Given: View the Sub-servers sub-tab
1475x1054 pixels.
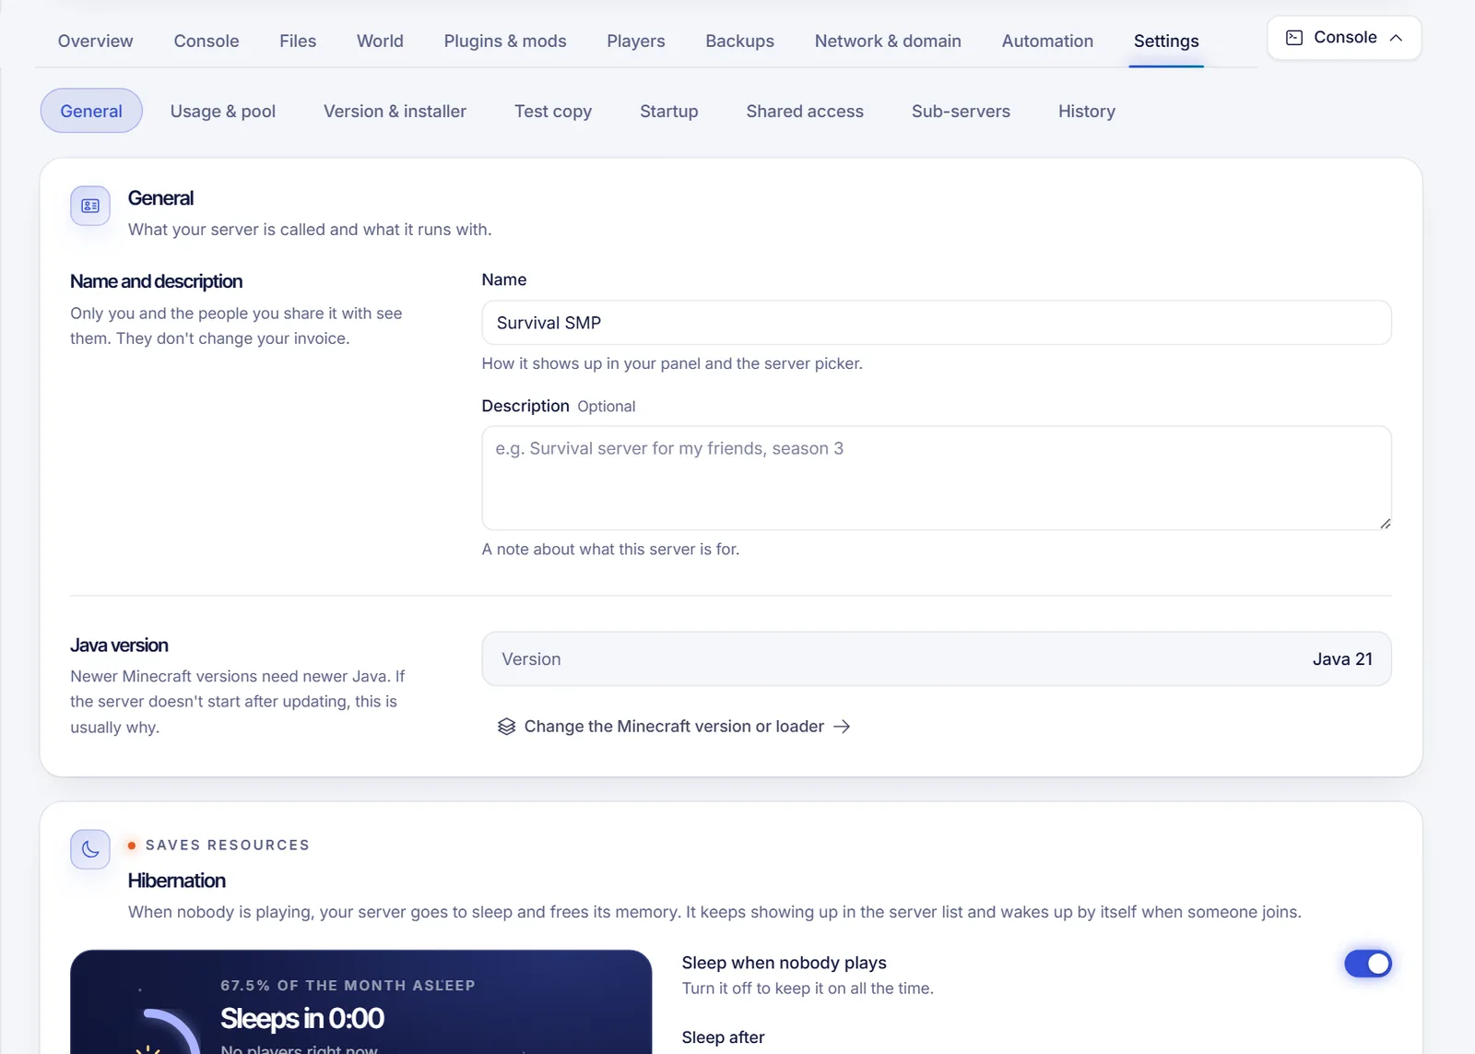Looking at the screenshot, I should click(961, 112).
